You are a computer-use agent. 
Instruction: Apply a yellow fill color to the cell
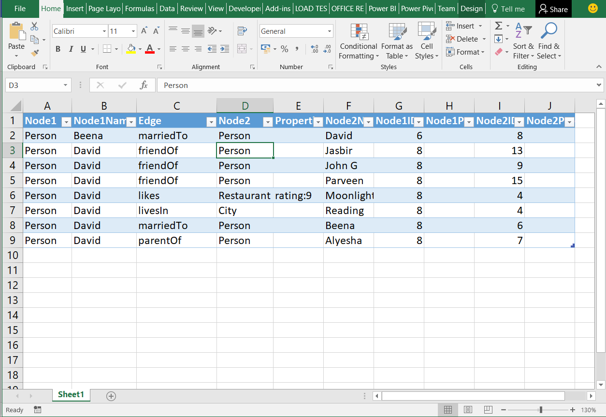(x=130, y=49)
